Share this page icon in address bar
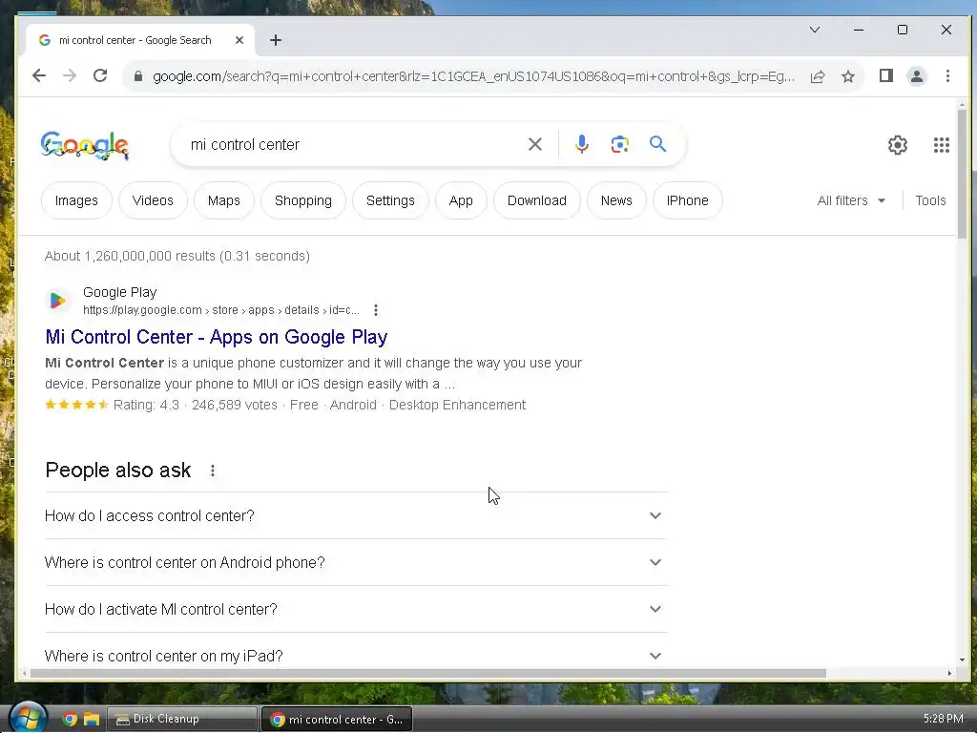Image resolution: width=977 pixels, height=733 pixels. click(x=818, y=76)
